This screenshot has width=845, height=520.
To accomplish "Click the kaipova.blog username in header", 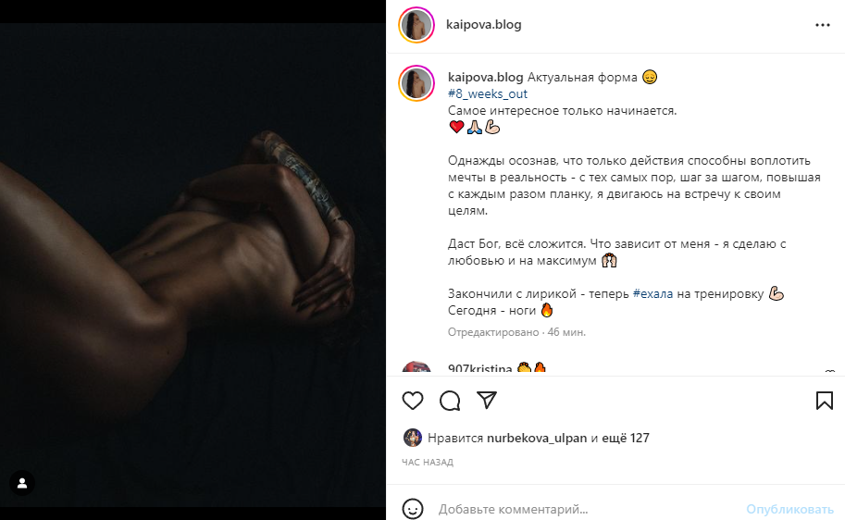I will (x=483, y=25).
